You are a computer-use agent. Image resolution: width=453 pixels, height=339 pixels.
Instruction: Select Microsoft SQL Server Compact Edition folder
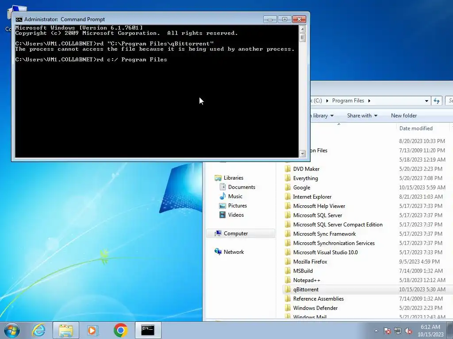338,225
